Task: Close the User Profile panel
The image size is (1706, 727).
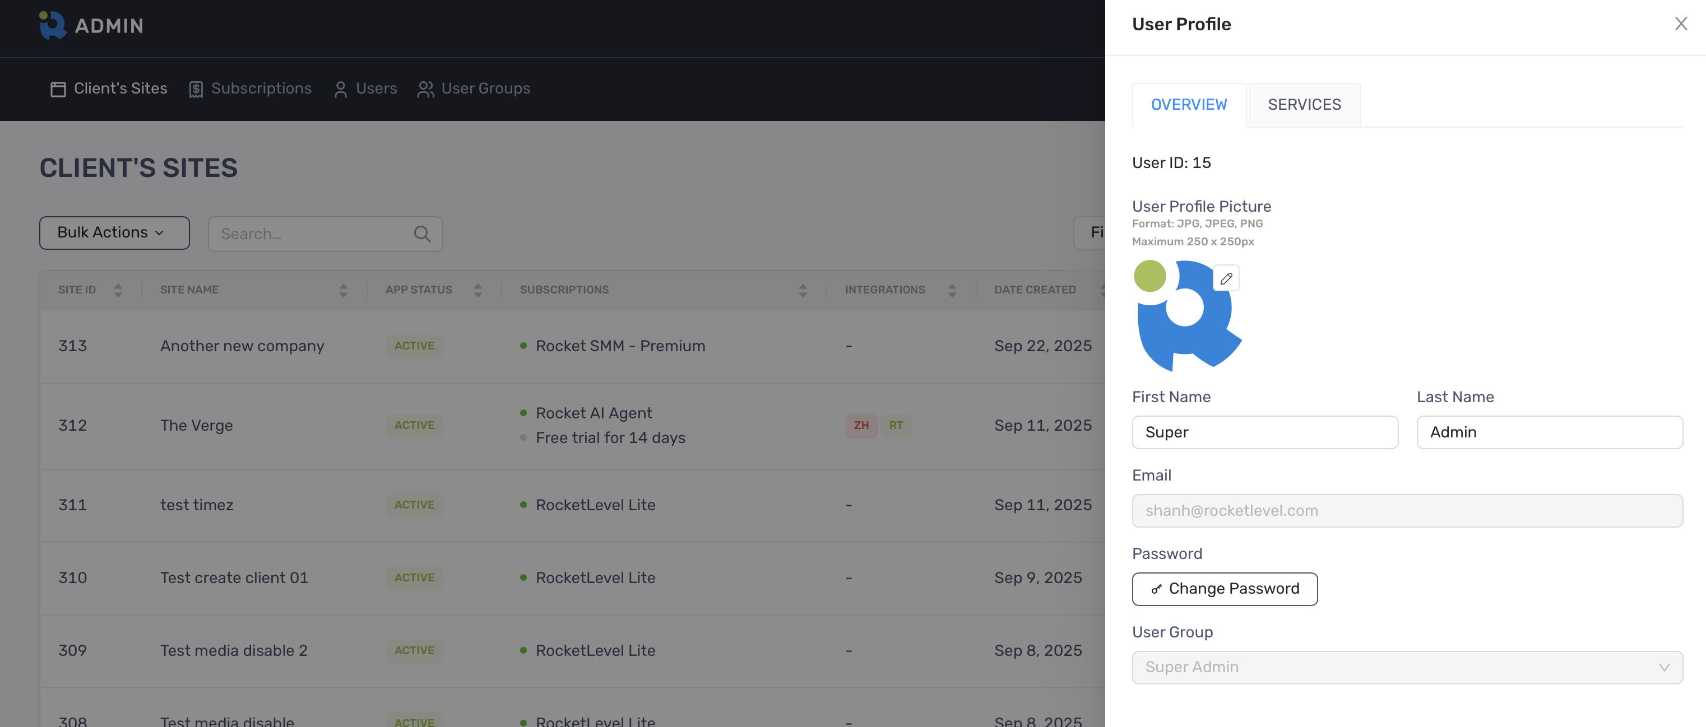Action: click(x=1681, y=23)
